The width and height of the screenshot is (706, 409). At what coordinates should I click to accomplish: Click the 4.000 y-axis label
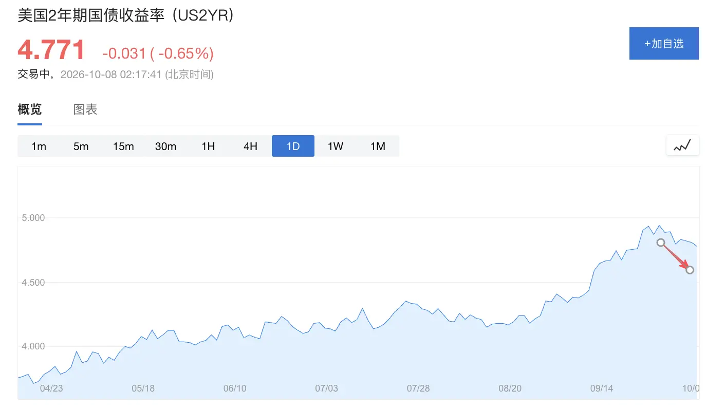click(33, 346)
